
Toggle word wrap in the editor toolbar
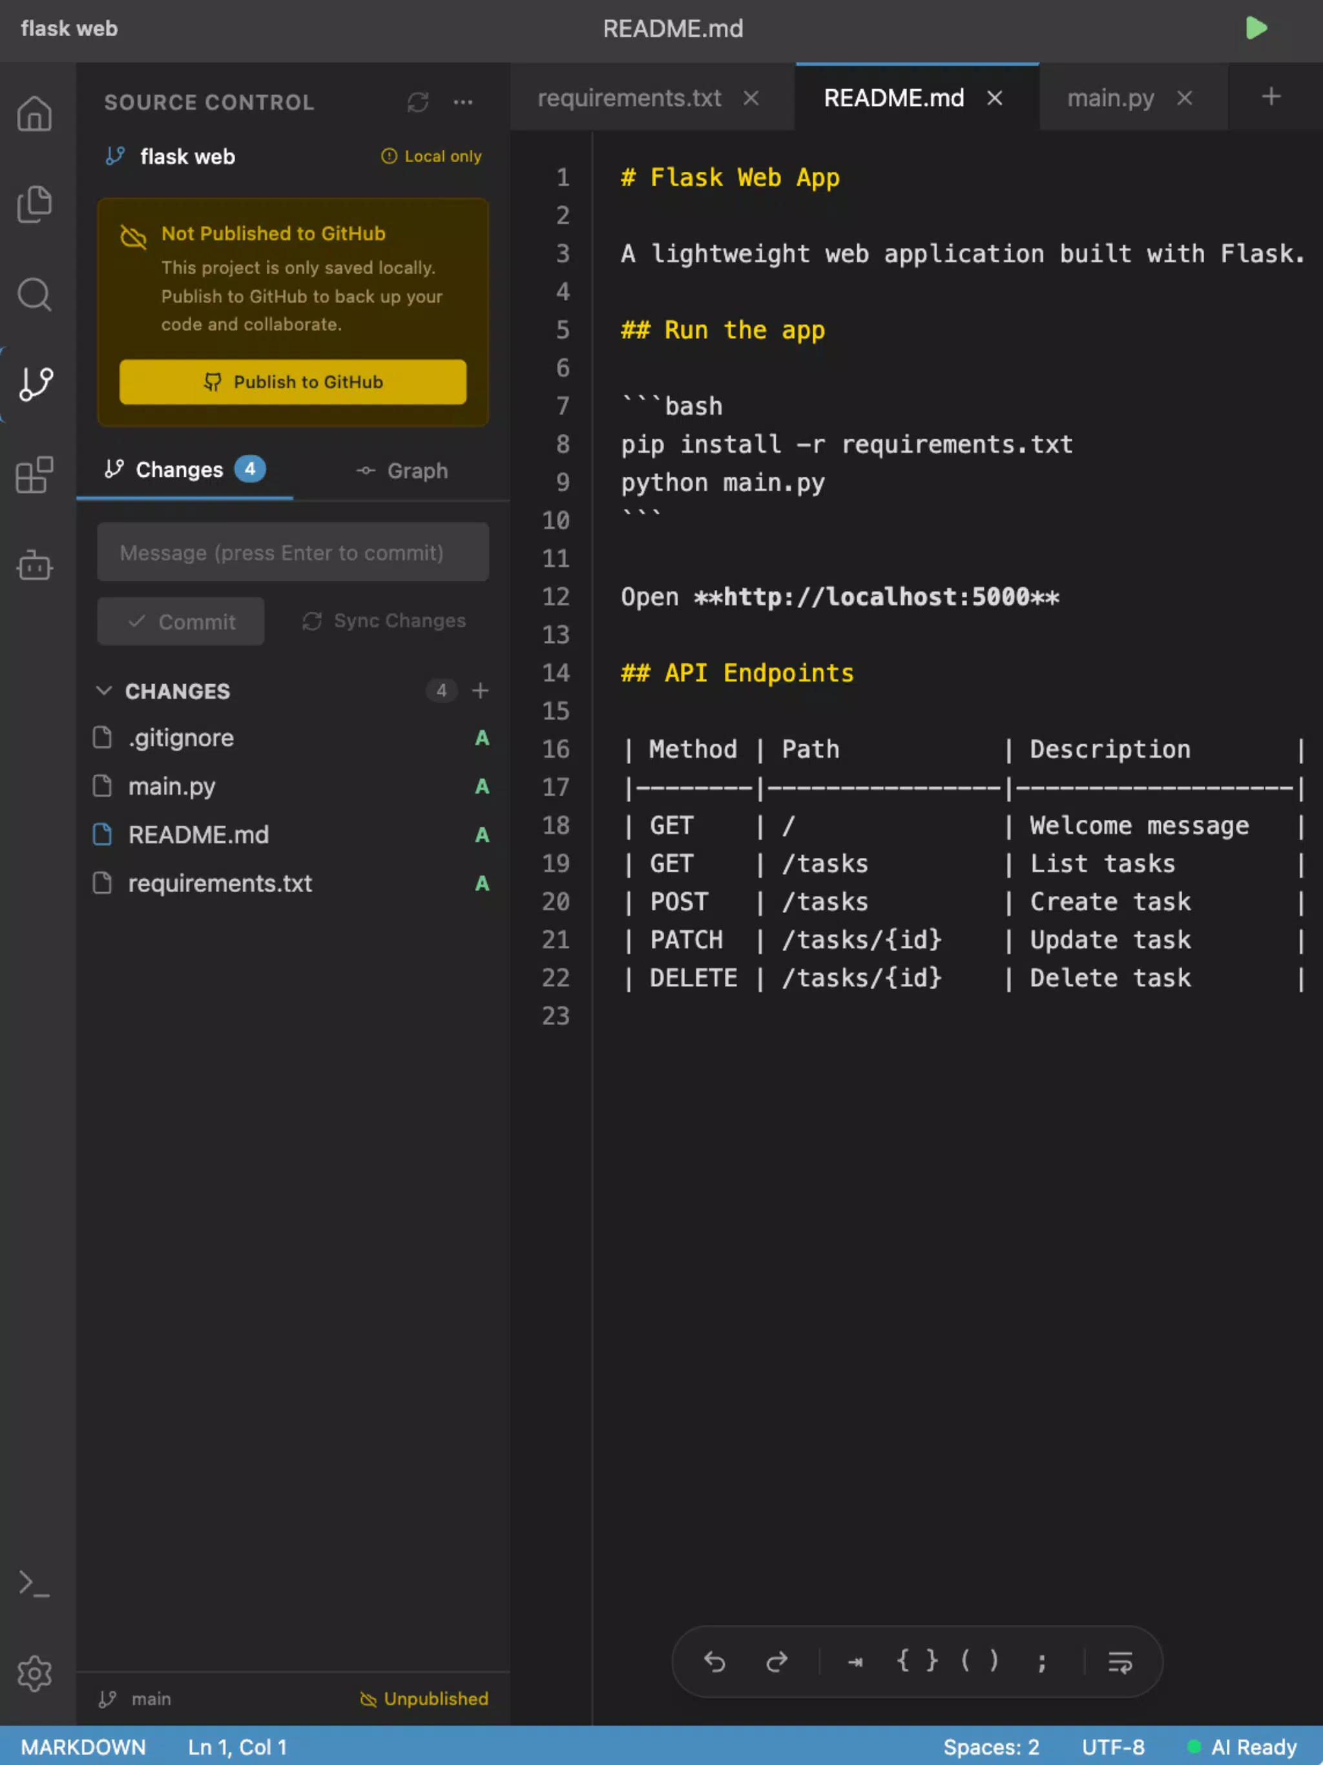pos(1120,1663)
